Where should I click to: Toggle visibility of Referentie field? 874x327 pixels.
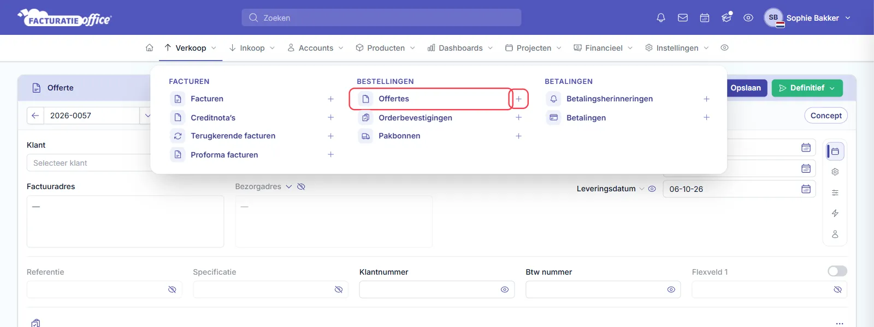(172, 289)
